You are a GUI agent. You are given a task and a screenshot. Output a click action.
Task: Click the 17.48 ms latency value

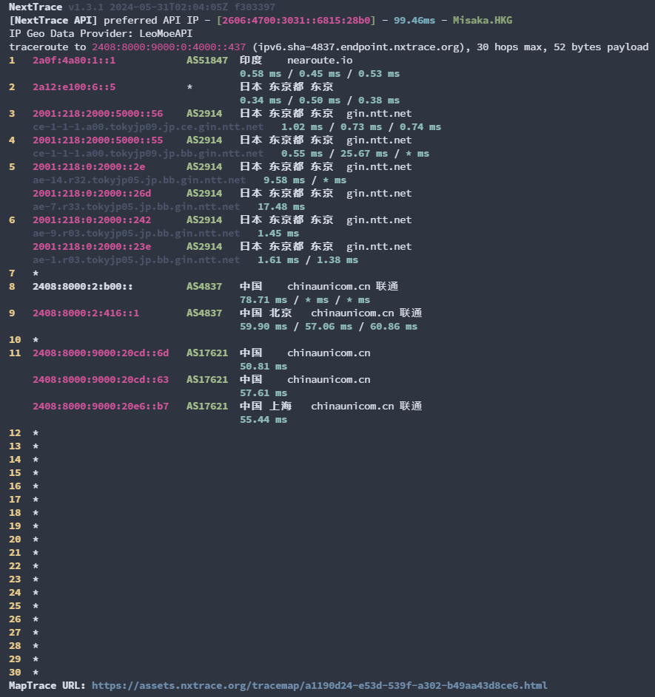coord(281,207)
